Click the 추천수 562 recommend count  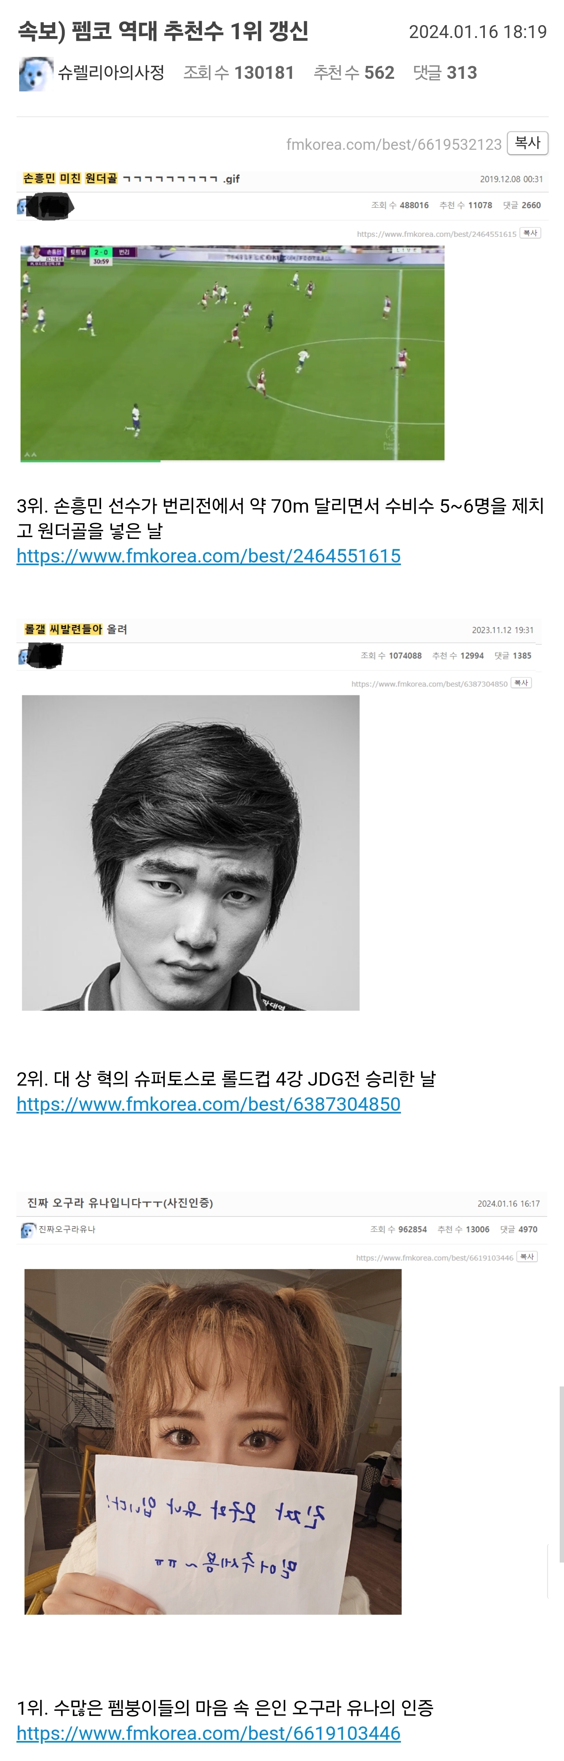(x=354, y=73)
